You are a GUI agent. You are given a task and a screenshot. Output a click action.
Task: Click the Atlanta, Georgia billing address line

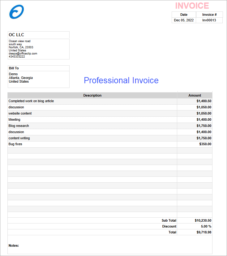[21, 78]
